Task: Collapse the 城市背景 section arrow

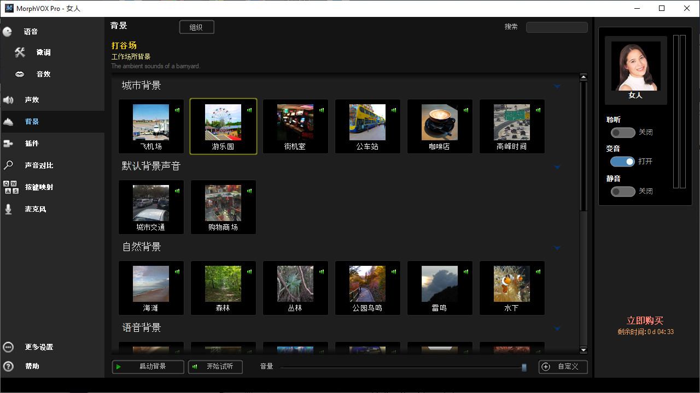Action: pyautogui.click(x=557, y=86)
